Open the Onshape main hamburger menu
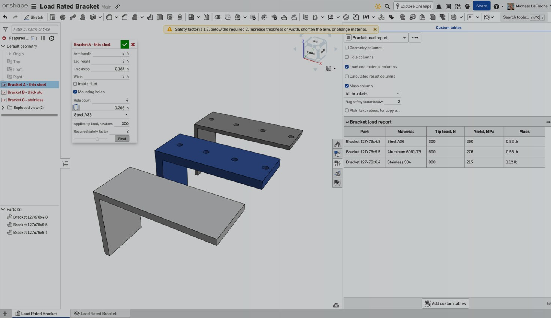The height and width of the screenshot is (318, 551). pos(34,6)
